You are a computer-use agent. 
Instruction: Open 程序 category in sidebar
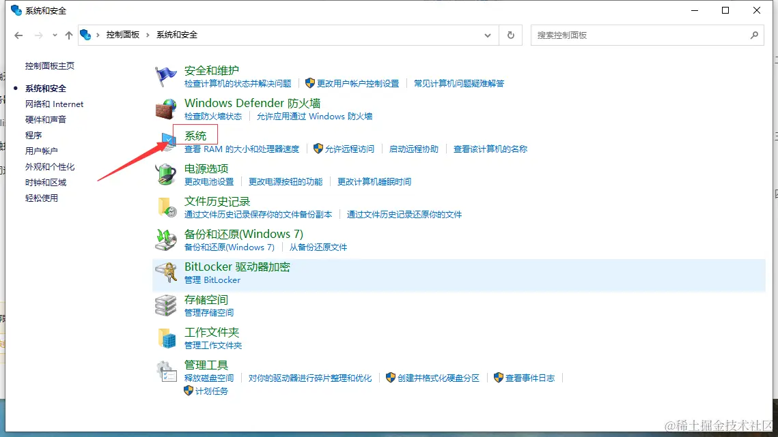(33, 135)
